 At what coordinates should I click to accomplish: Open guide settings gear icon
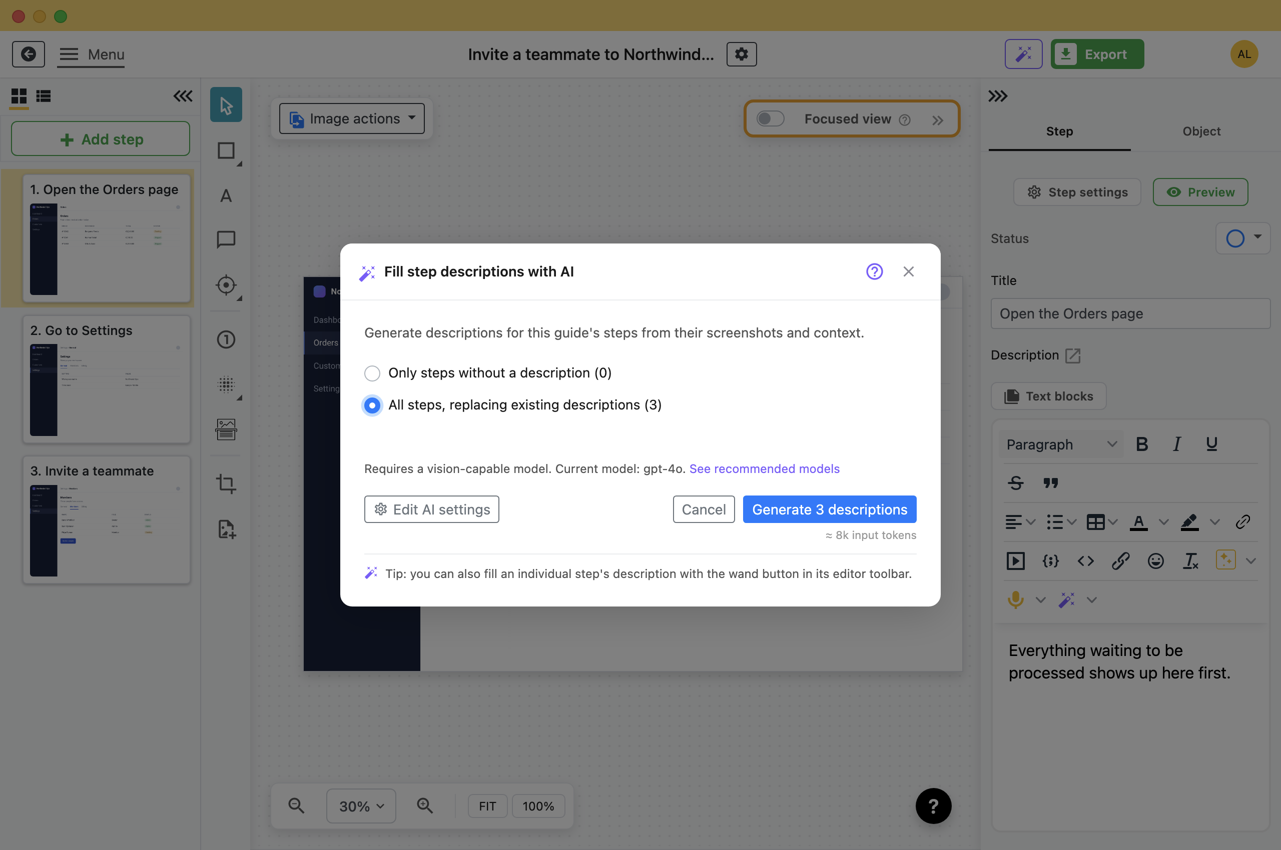pyautogui.click(x=742, y=54)
